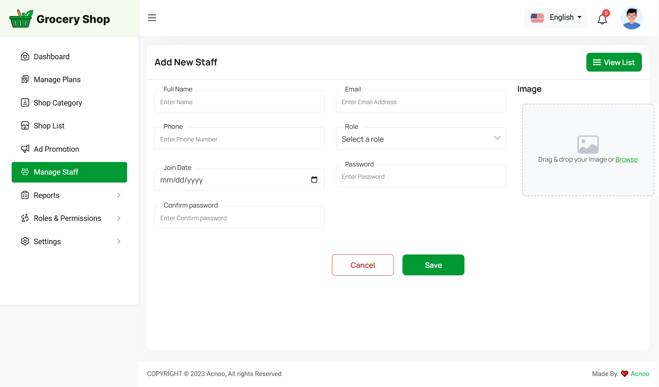Open Shop Category in the sidebar

pyautogui.click(x=58, y=103)
